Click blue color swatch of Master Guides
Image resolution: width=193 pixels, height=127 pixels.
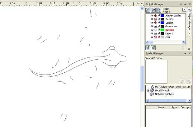click(x=162, y=16)
